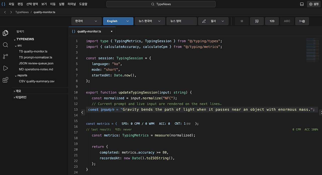Toggle the ABC uppercase option
The width and height of the screenshot is (322, 175).
click(287, 21)
